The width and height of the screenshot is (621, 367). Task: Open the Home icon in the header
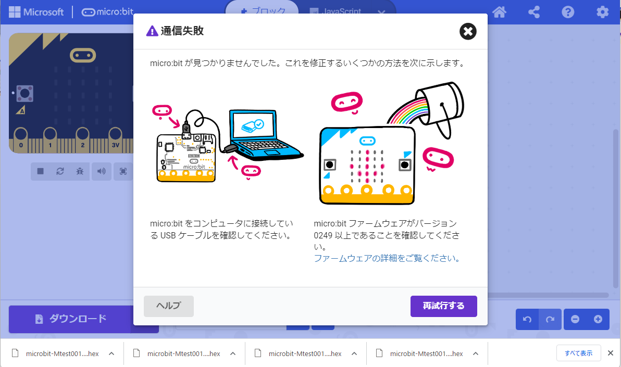click(499, 12)
